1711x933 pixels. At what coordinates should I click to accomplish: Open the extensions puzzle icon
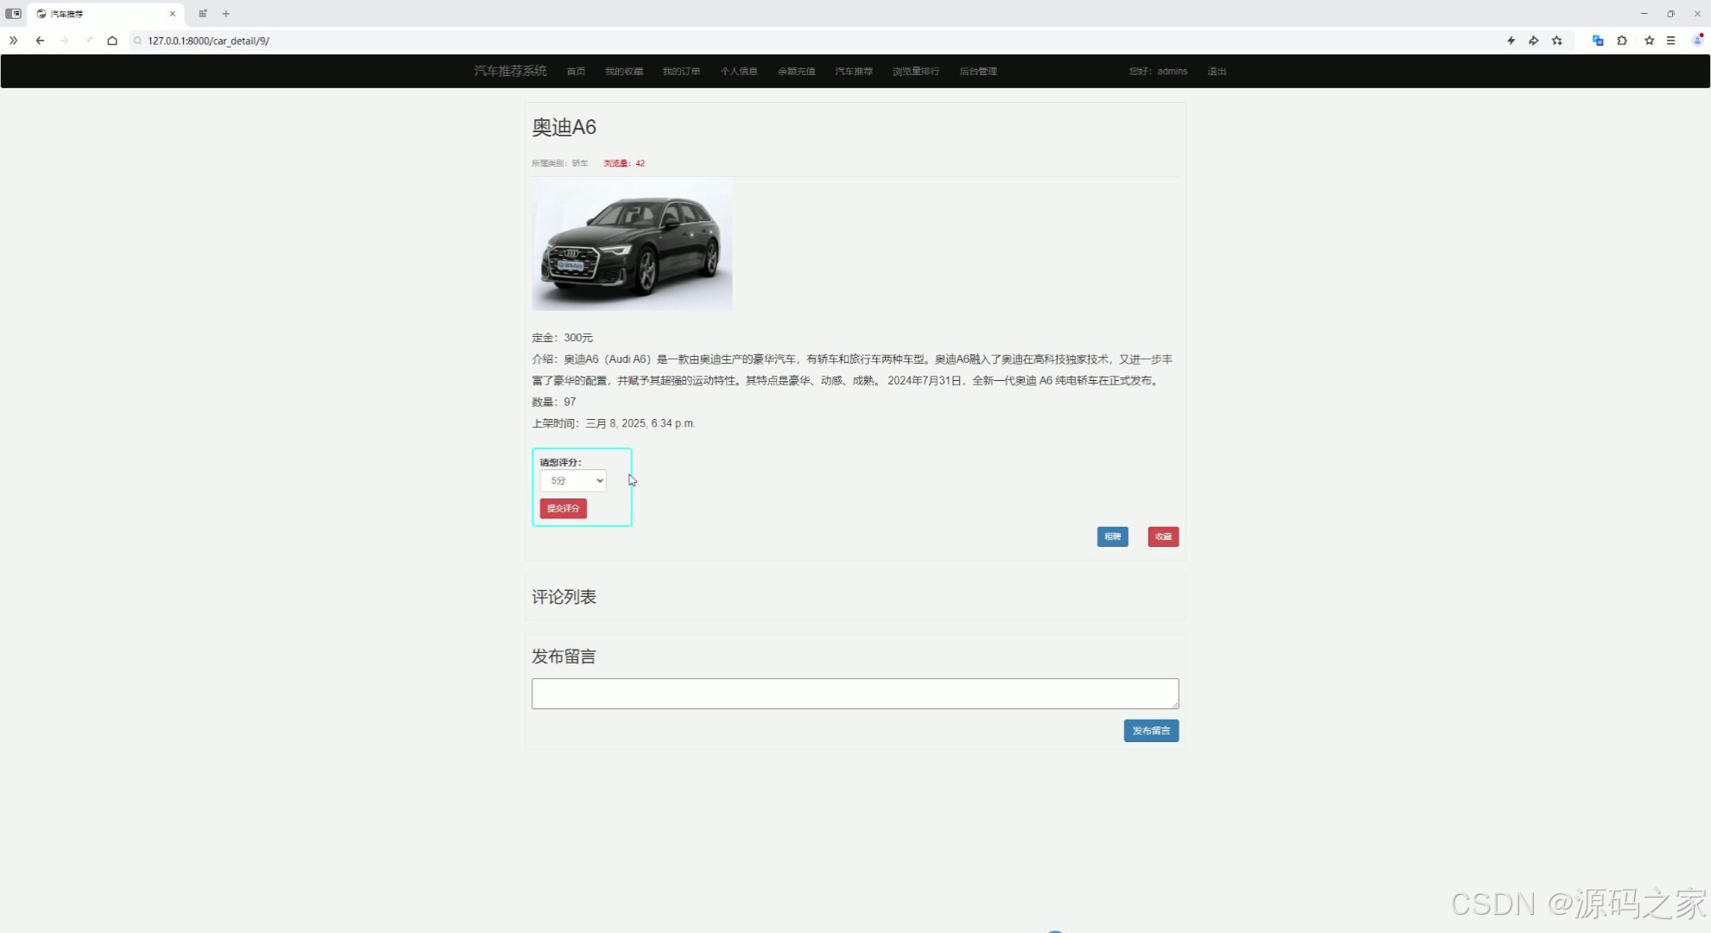click(x=1622, y=41)
